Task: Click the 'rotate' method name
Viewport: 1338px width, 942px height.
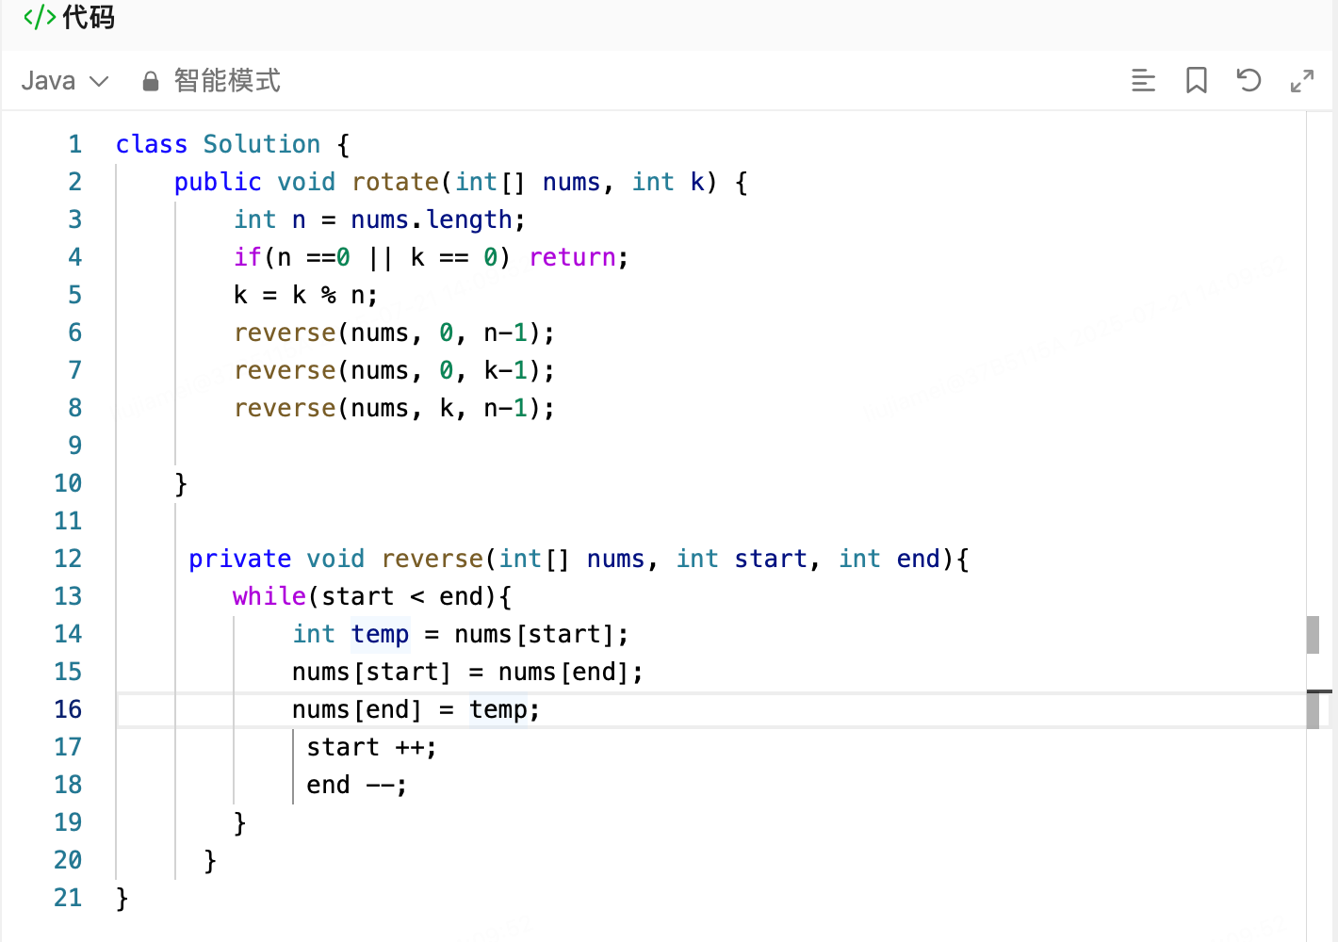Action: (396, 182)
